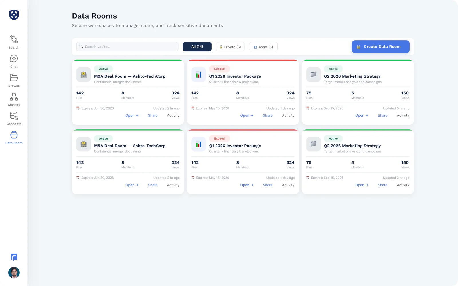Screen dimensions: 458x286
Task: Open the top-row Q2 2026 Marketing Strategy
Action: tap(362, 116)
